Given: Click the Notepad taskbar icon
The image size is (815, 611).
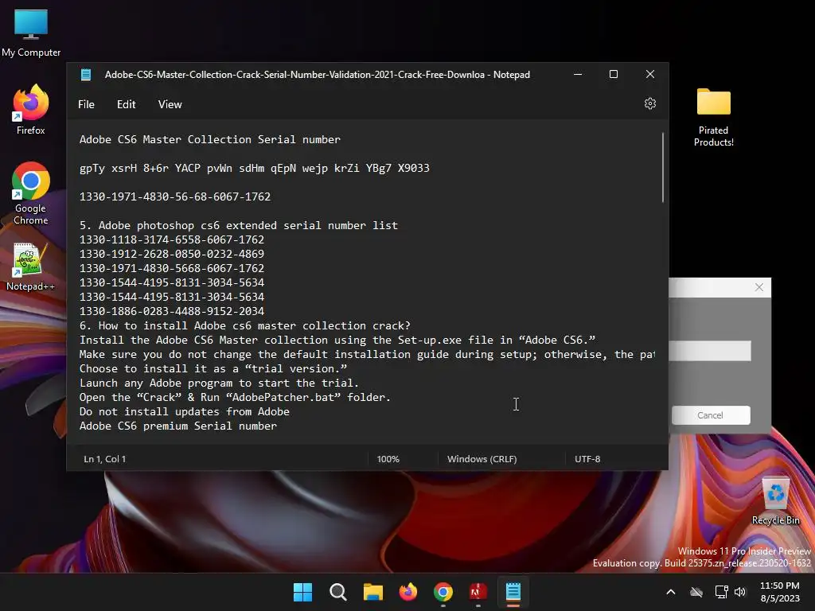Looking at the screenshot, I should 513,592.
